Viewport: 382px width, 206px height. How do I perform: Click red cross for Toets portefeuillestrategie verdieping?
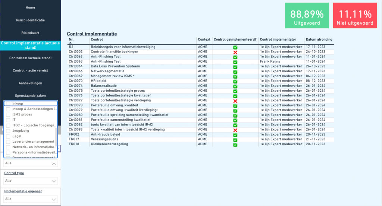235,101
